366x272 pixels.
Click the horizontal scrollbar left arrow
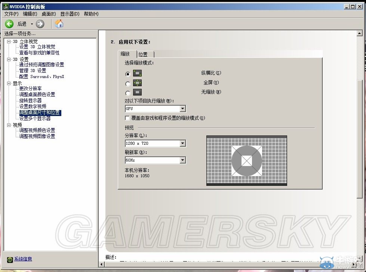pos(102,264)
